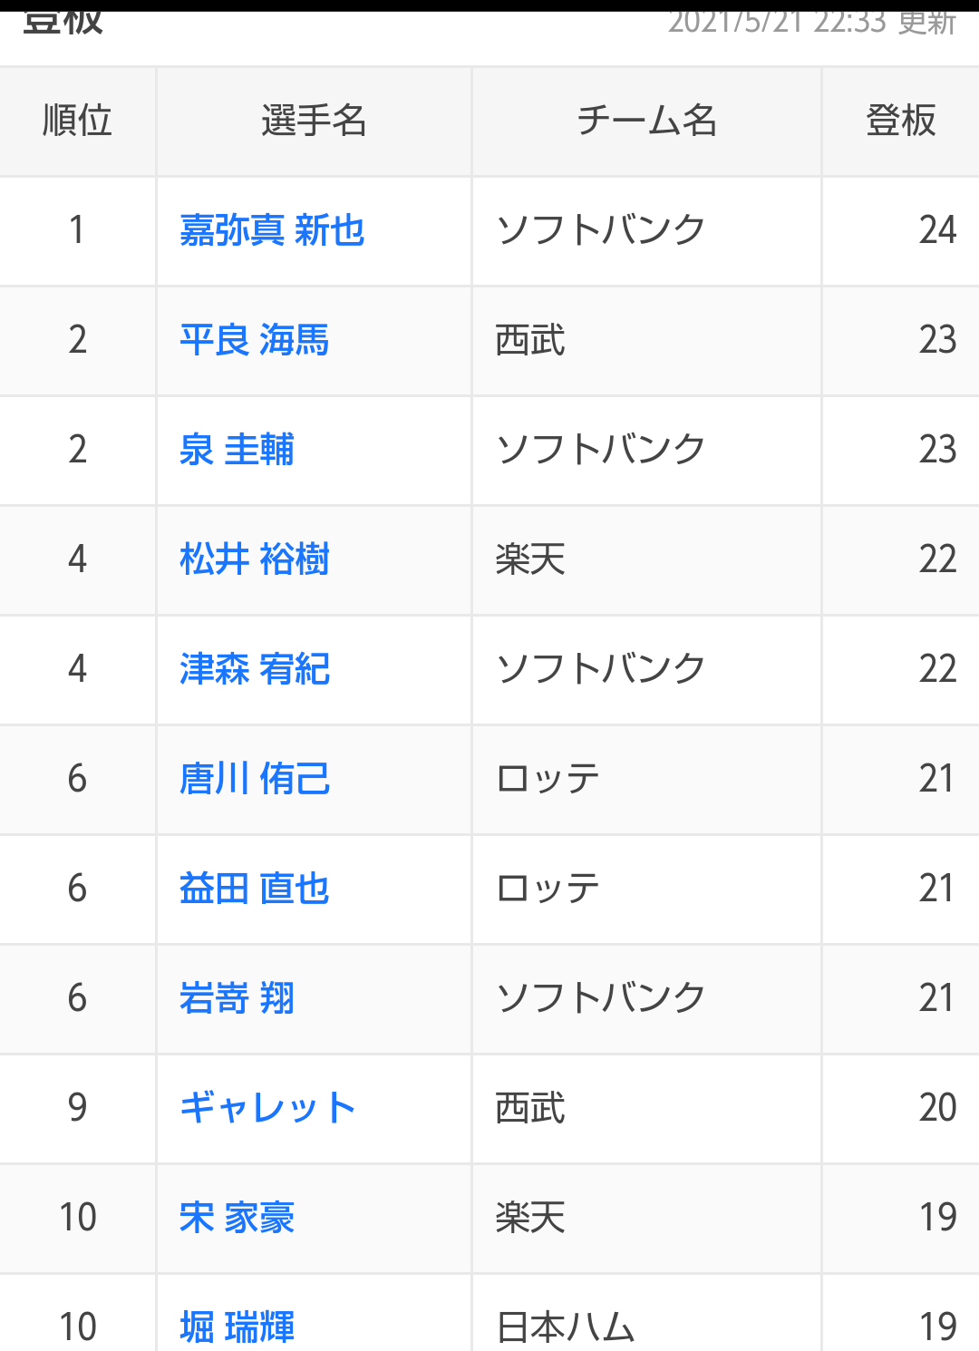The width and height of the screenshot is (979, 1351).
Task: Click 日本ハム team cell
Action: (566, 1327)
